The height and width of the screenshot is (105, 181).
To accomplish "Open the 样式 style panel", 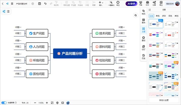I will tap(143, 13).
